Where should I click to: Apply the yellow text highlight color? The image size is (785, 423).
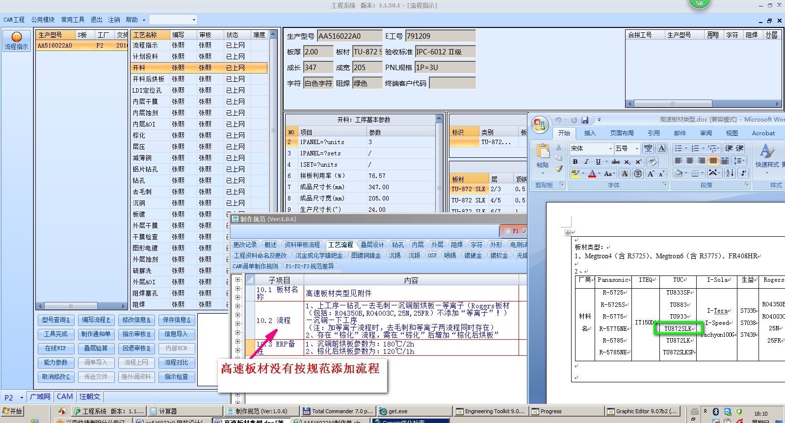click(575, 174)
